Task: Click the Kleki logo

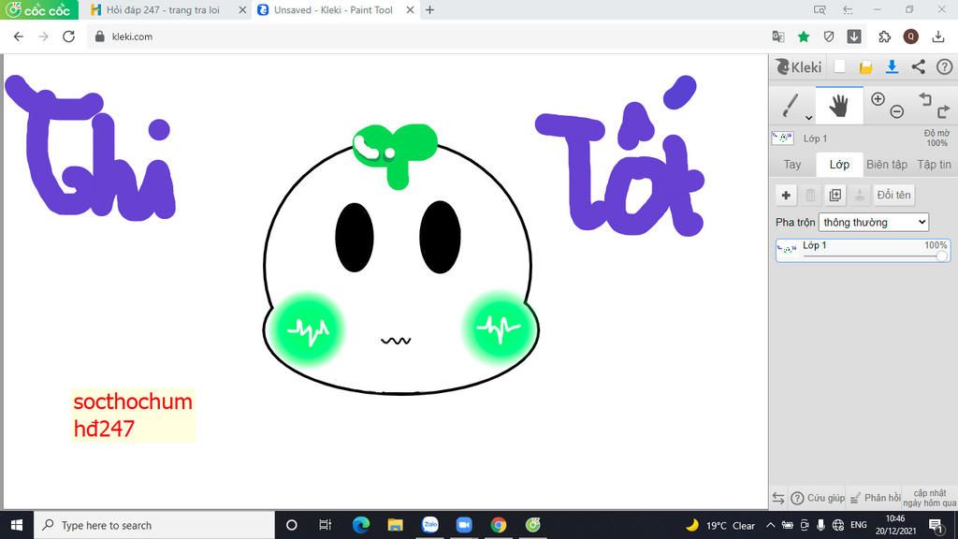Action: pyautogui.click(x=799, y=66)
